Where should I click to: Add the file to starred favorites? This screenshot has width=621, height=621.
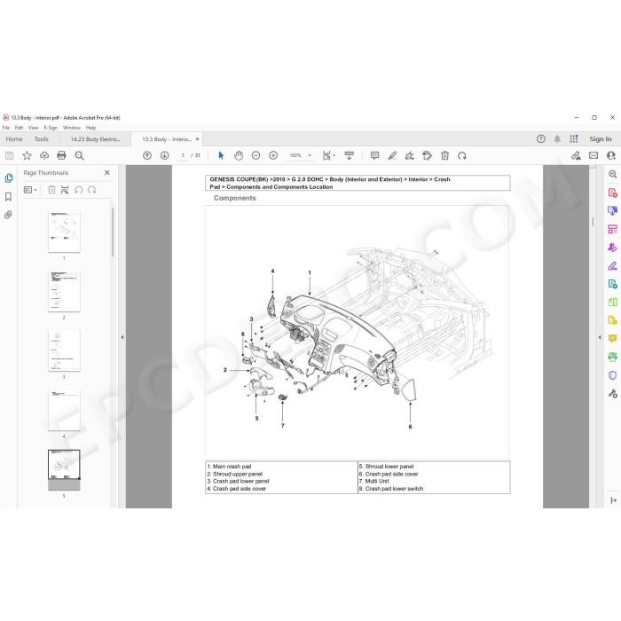pyautogui.click(x=27, y=155)
